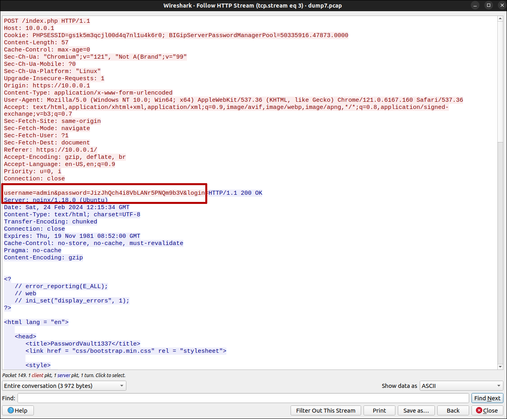The width and height of the screenshot is (507, 419).
Task: Minimize the Follow HTTP Stream window
Action: [475, 5]
